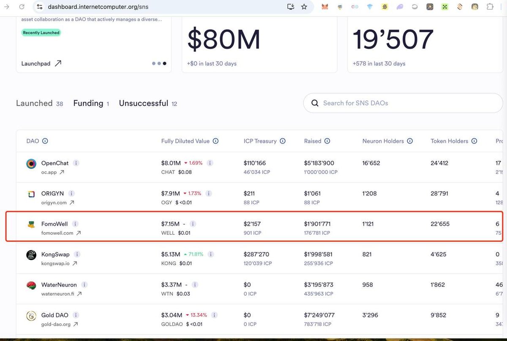
Task: Open site info icon in address bar
Action: click(40, 7)
